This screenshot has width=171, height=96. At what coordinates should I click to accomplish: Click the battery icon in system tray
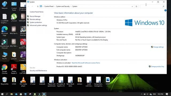[145, 94]
